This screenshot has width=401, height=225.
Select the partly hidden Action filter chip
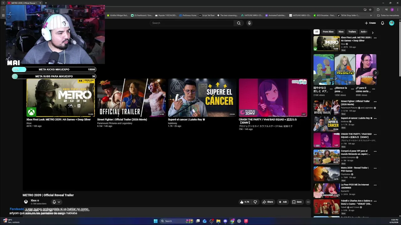pos(364,32)
